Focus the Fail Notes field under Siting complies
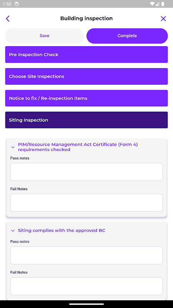173x308 pixels. coord(86,286)
